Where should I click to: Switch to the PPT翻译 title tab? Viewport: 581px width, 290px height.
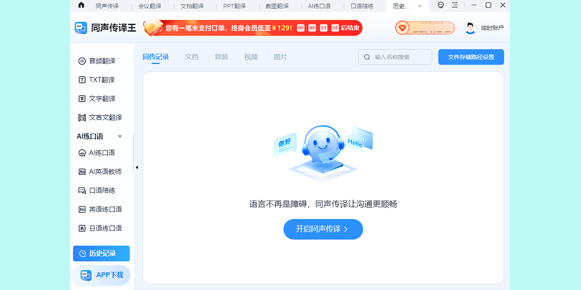click(x=234, y=6)
